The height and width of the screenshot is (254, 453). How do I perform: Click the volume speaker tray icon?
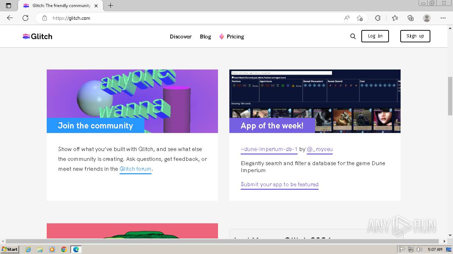419,249
